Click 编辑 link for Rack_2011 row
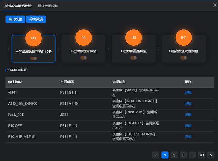This screenshot has width=218, height=161. click(188, 115)
